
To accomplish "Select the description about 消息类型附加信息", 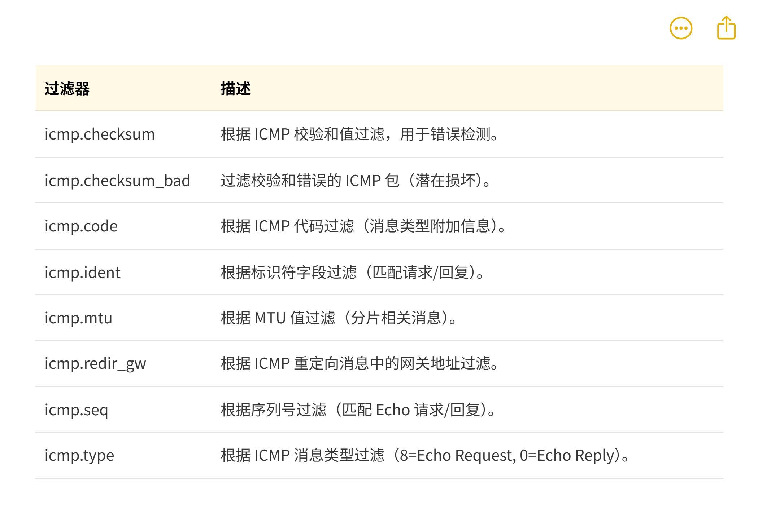I will [x=363, y=226].
